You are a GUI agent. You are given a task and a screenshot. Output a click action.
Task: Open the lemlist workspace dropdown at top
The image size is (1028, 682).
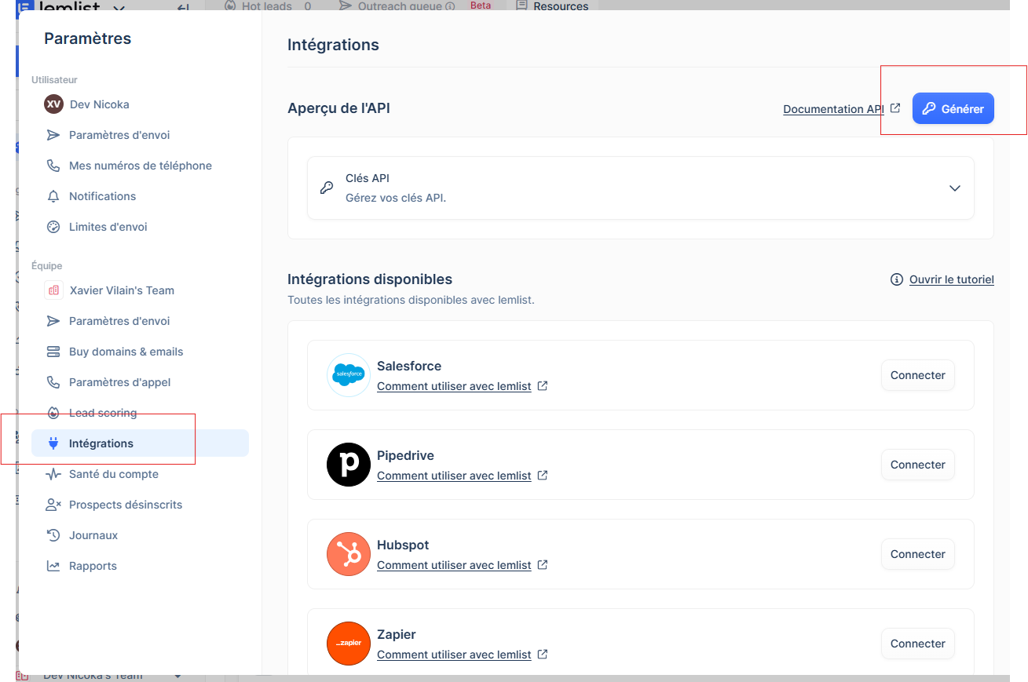pos(119,8)
